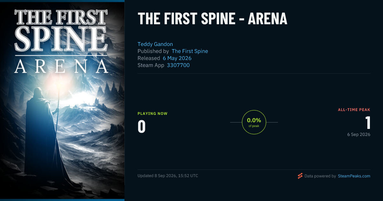
Task: Open publisher The First Spine link
Action: pos(190,51)
